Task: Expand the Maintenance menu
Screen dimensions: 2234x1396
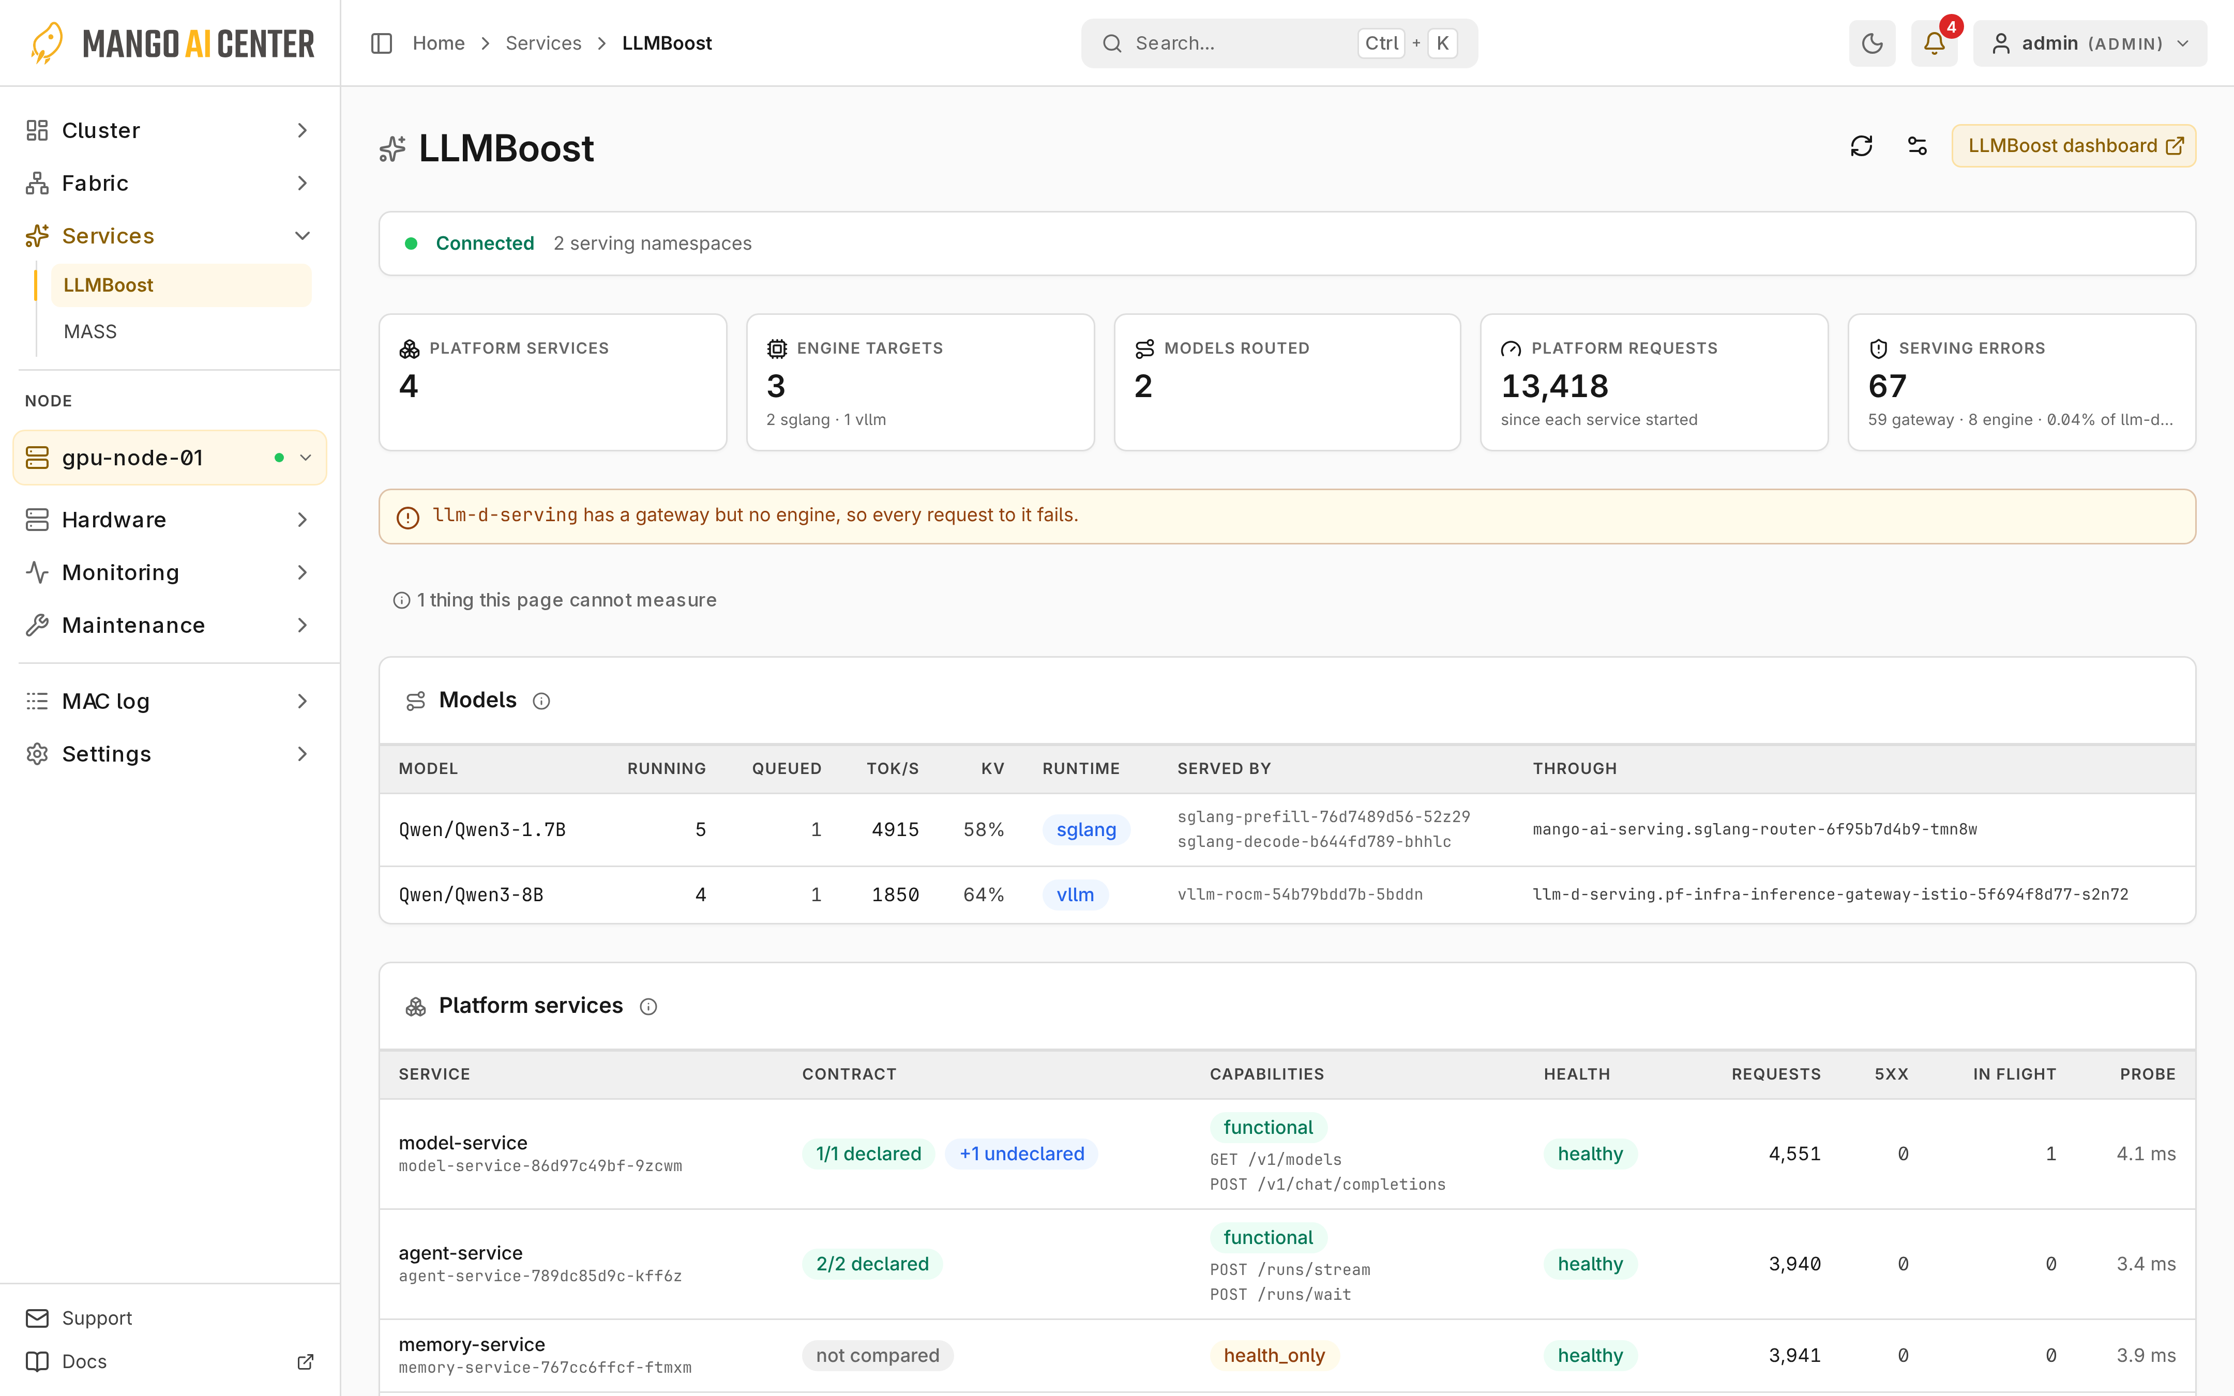Action: pyautogui.click(x=170, y=625)
